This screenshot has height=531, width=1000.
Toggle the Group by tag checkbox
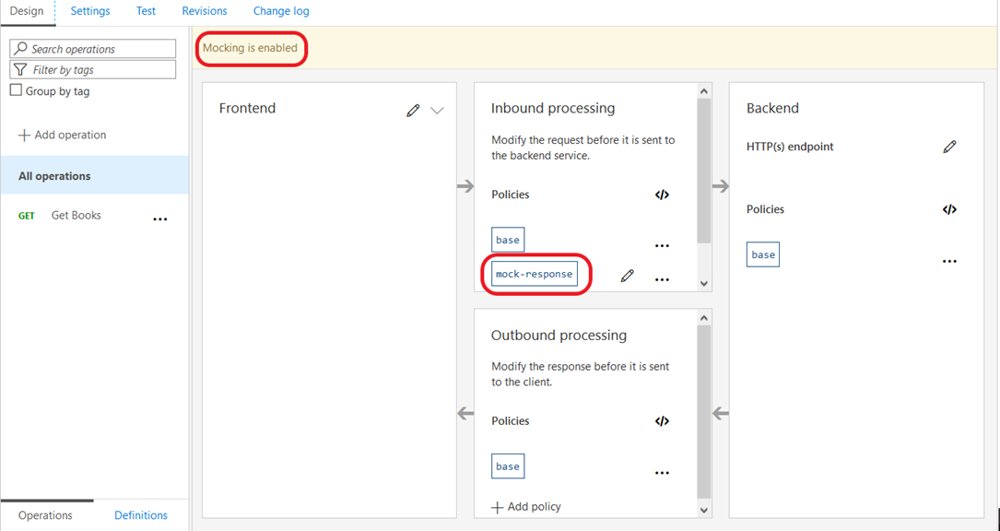[x=17, y=90]
